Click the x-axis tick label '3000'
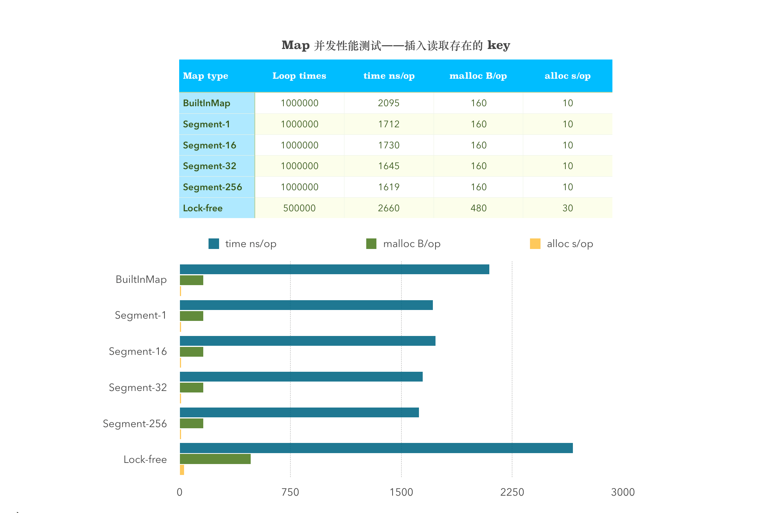Viewport: 769px width, 513px height. [x=623, y=492]
